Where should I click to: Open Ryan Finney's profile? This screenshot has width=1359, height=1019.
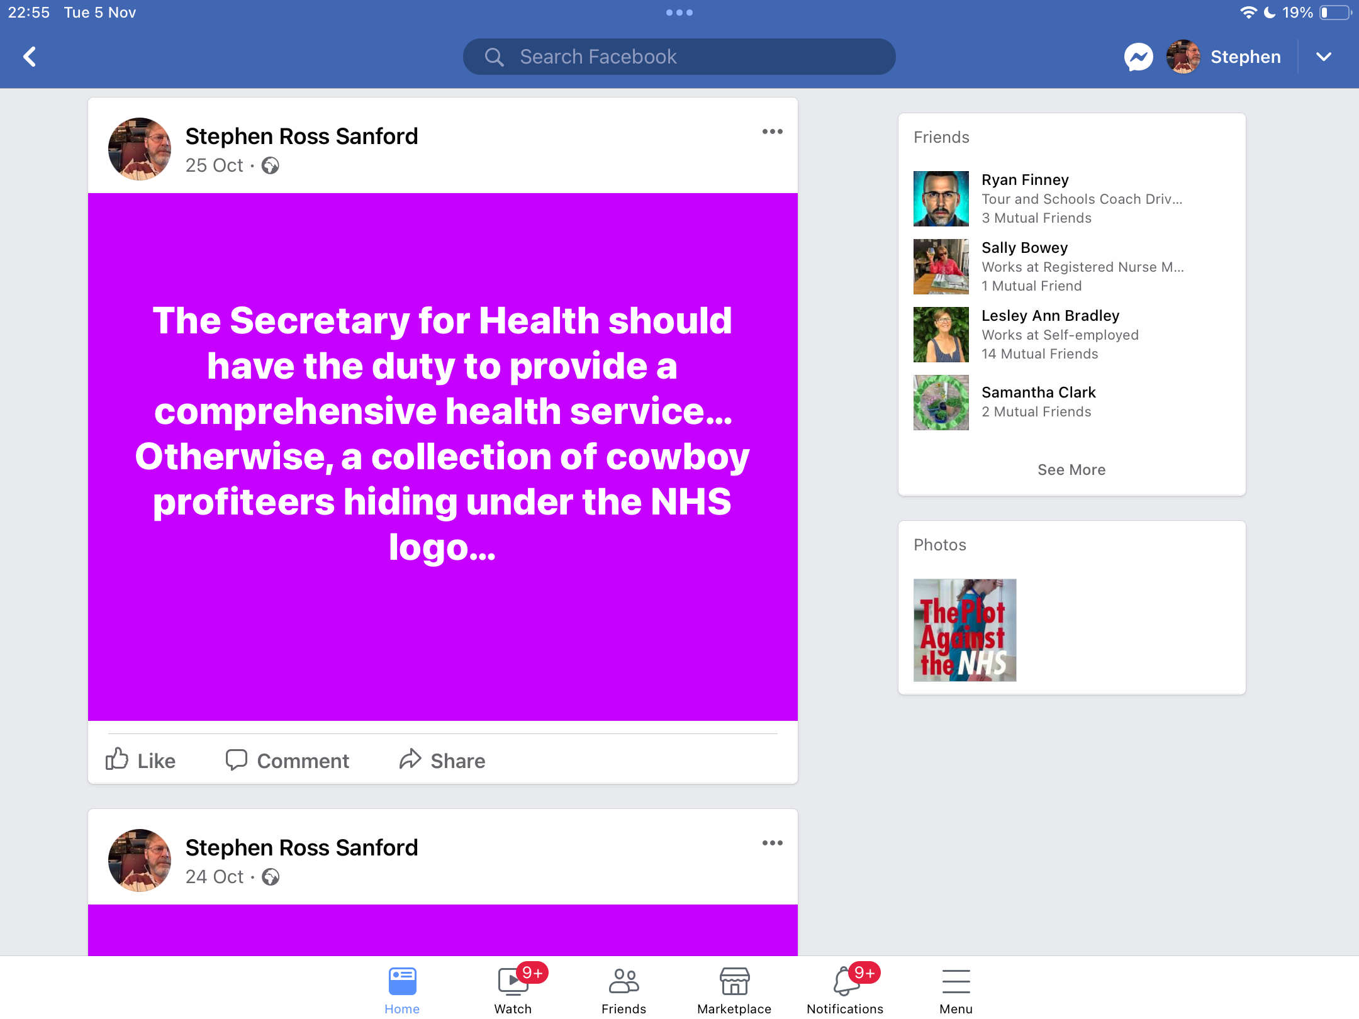point(1025,180)
